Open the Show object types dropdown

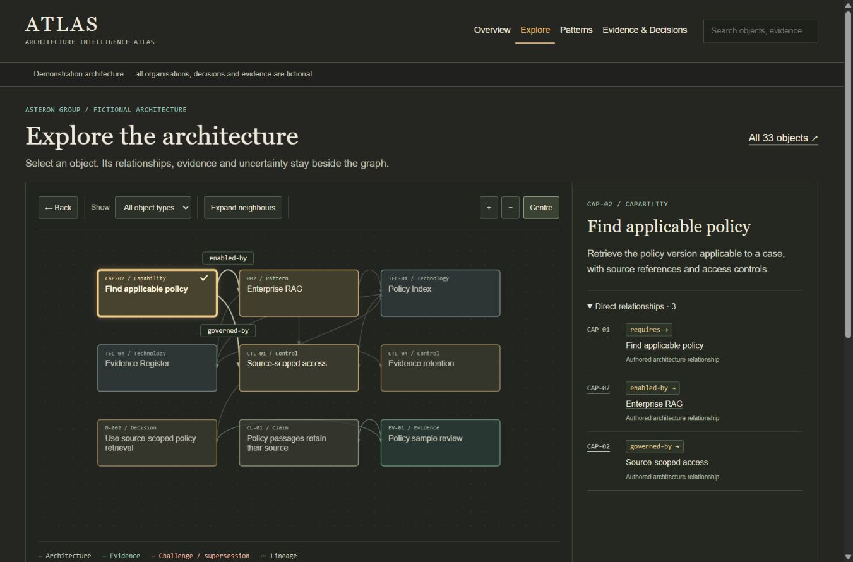click(153, 208)
